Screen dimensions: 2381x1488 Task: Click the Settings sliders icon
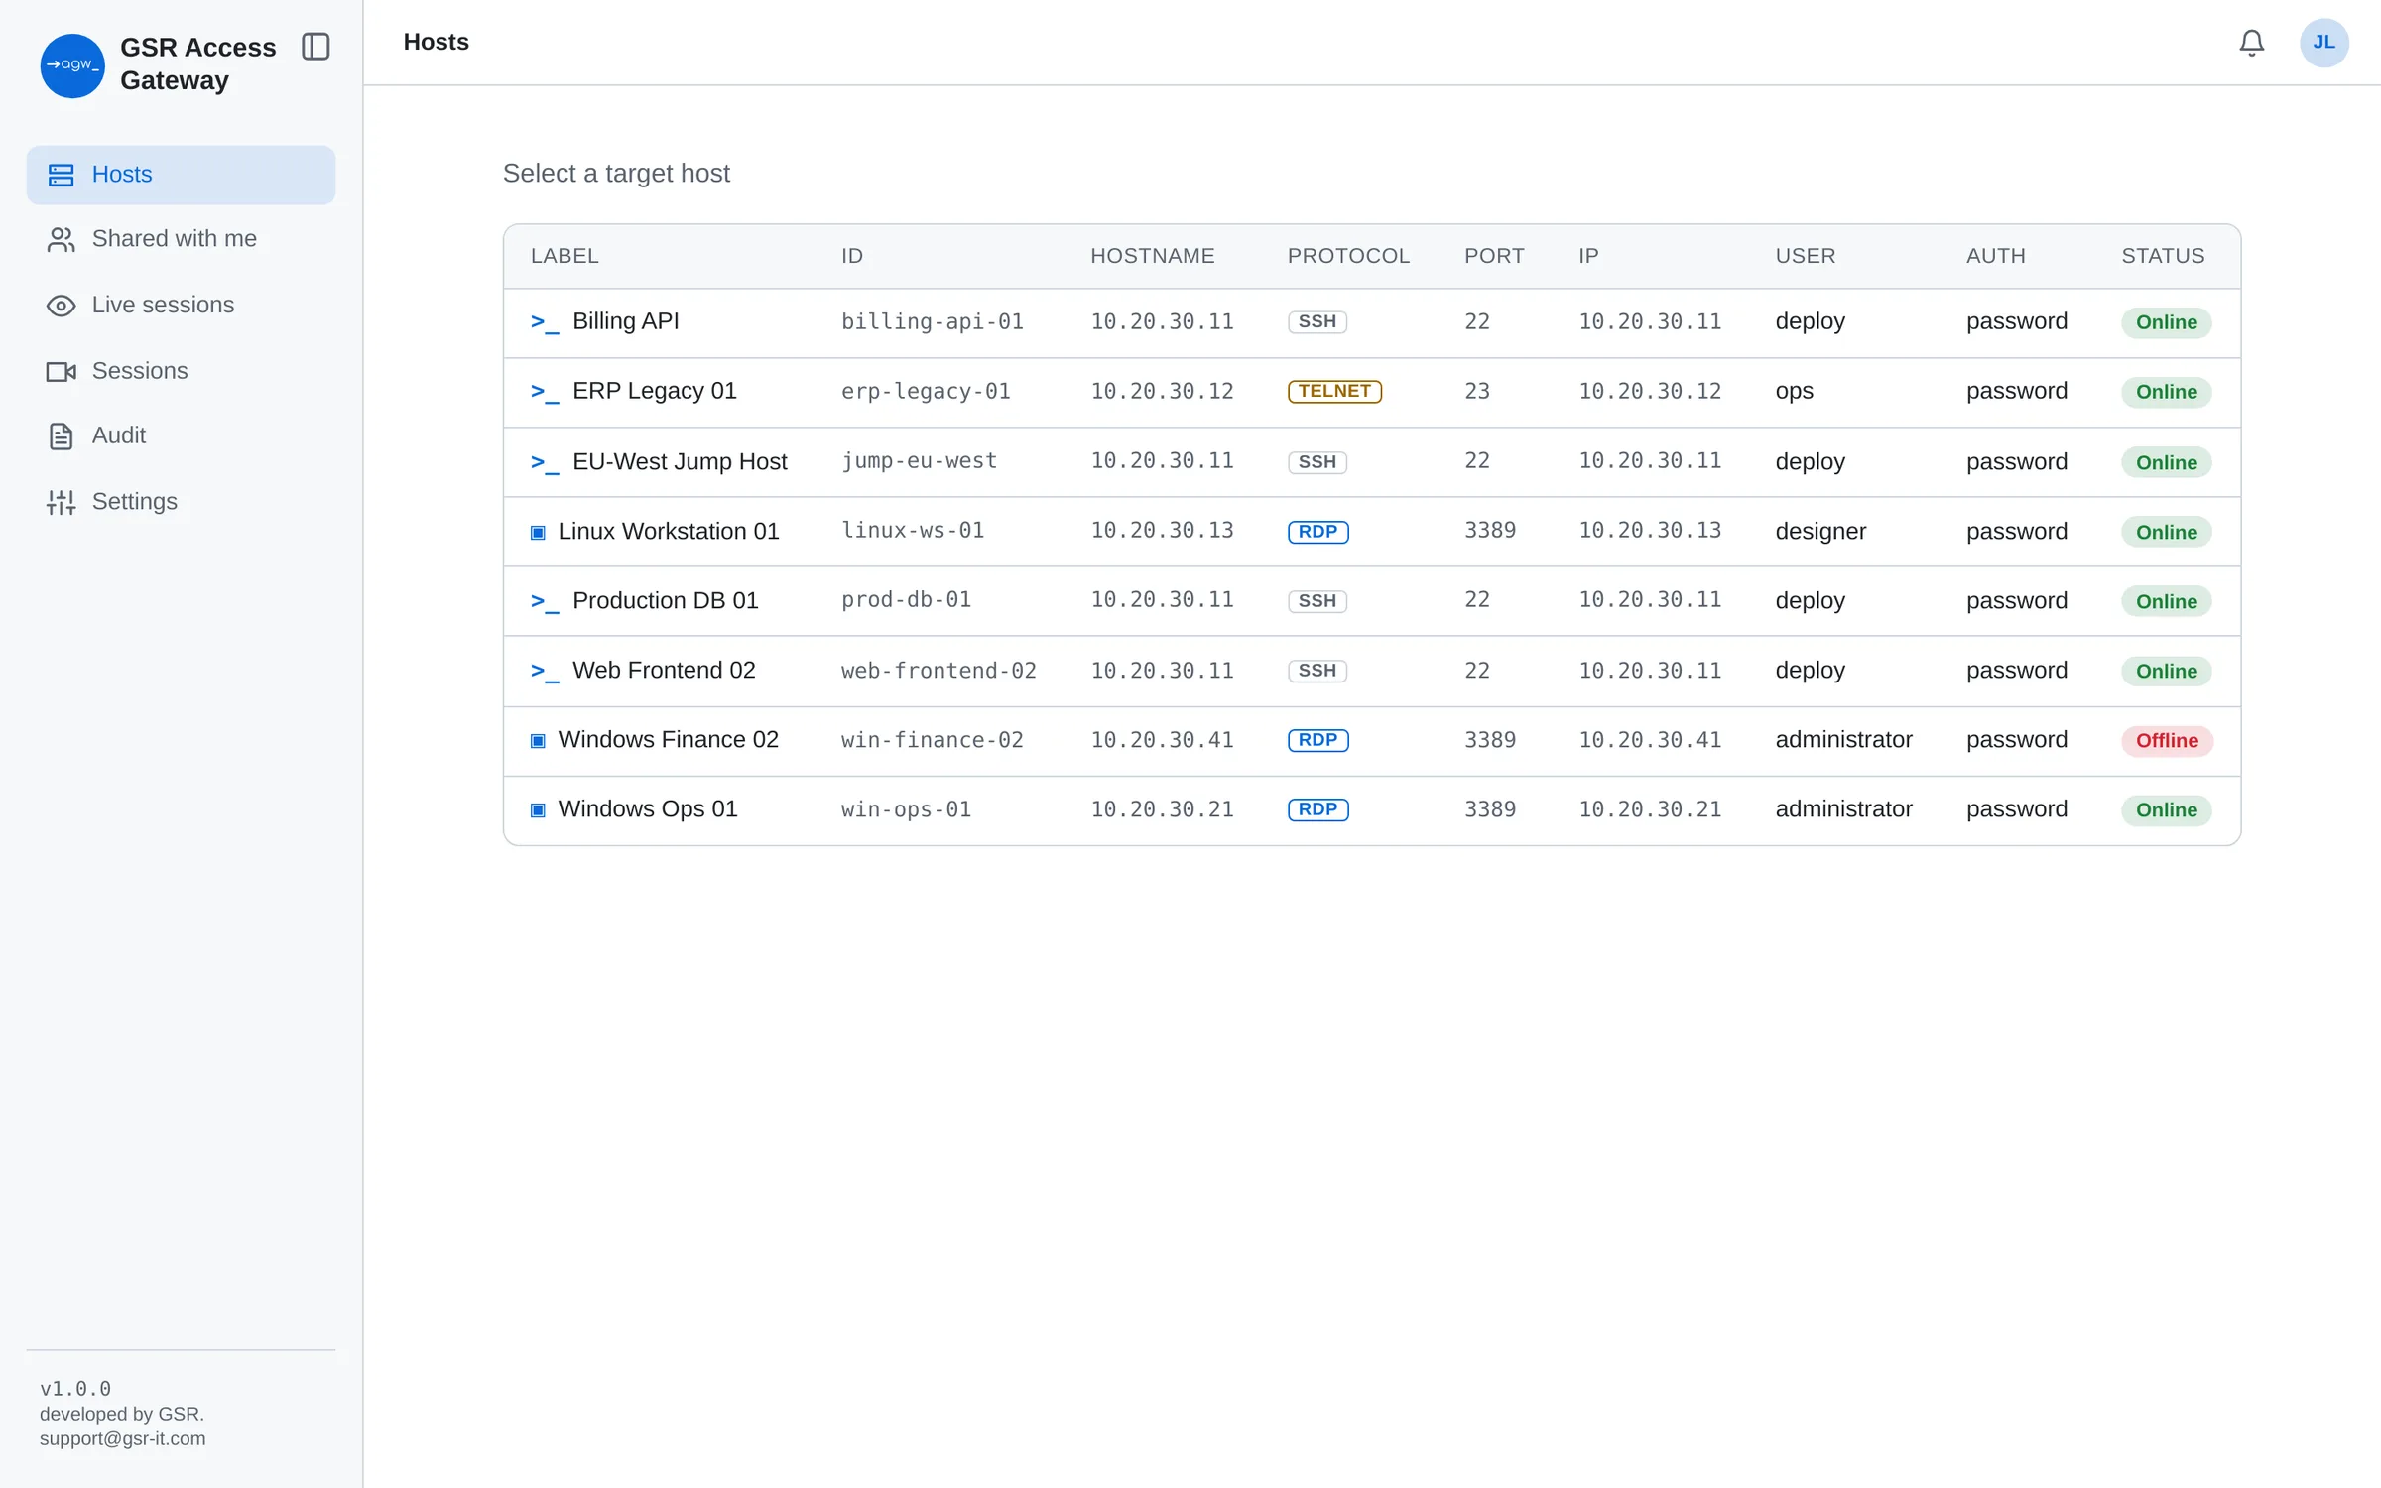click(x=62, y=502)
